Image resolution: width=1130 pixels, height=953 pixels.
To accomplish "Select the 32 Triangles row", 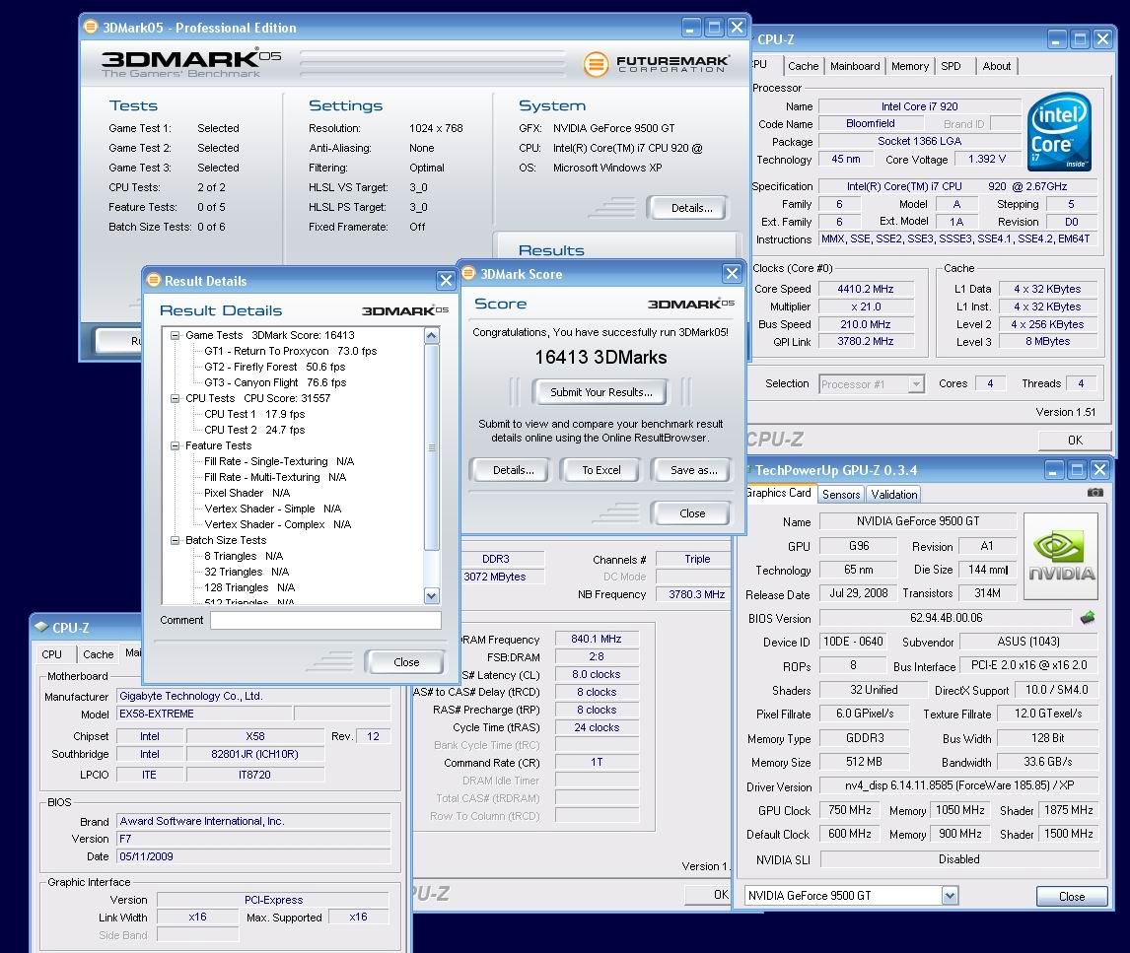I will click(x=247, y=572).
